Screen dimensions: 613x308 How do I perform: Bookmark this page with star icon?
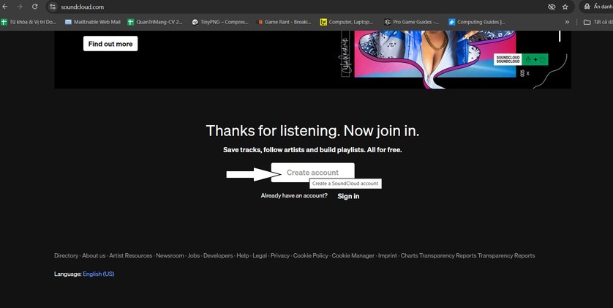pyautogui.click(x=565, y=7)
